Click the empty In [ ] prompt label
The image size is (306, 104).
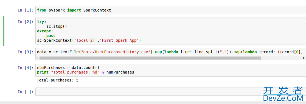pyautogui.click(x=26, y=91)
